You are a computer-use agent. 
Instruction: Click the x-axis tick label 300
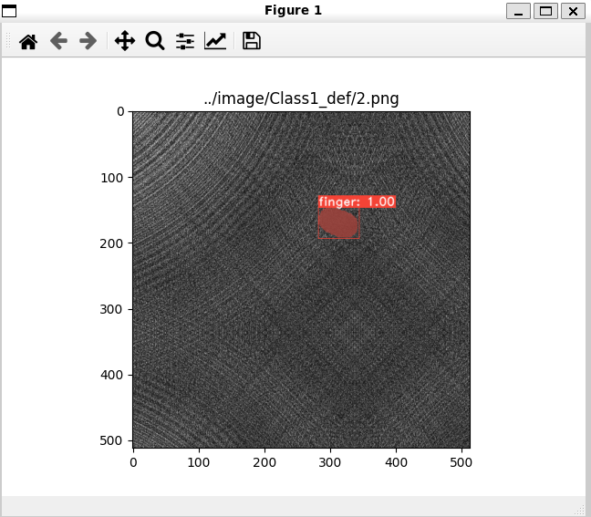pos(330,462)
